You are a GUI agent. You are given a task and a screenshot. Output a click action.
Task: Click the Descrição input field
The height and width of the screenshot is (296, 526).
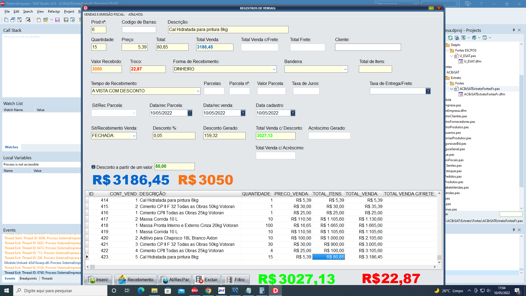point(228,30)
